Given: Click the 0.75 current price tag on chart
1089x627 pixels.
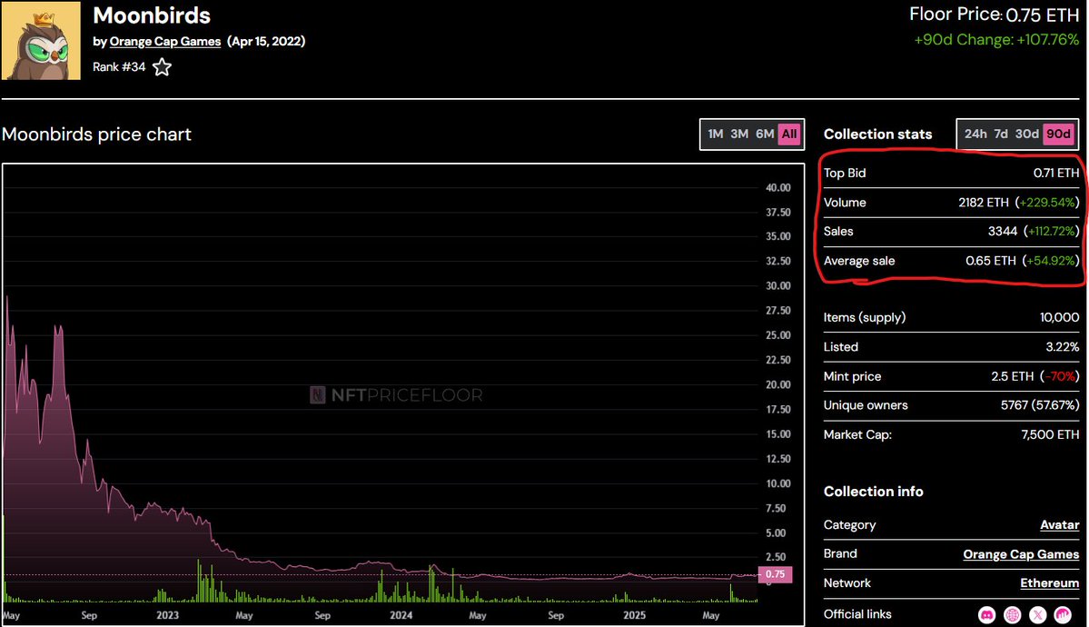Looking at the screenshot, I should 775,574.
